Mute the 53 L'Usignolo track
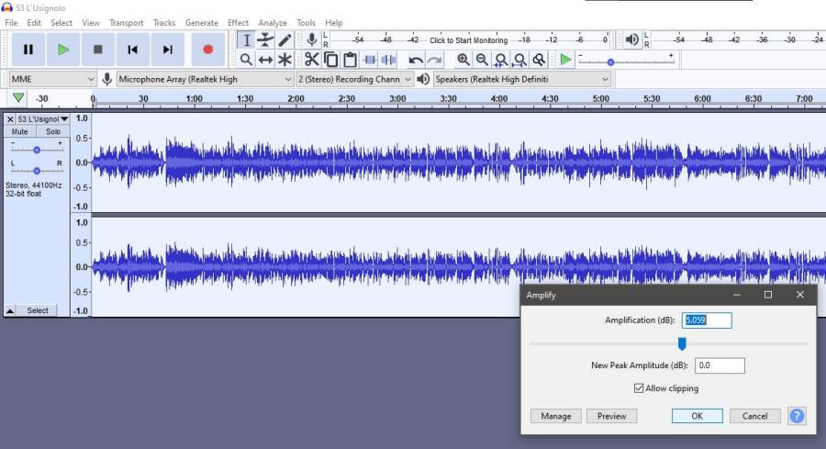This screenshot has width=826, height=449. [20, 132]
